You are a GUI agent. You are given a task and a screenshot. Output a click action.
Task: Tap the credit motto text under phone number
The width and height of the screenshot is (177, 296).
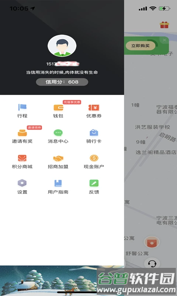(x=62, y=72)
